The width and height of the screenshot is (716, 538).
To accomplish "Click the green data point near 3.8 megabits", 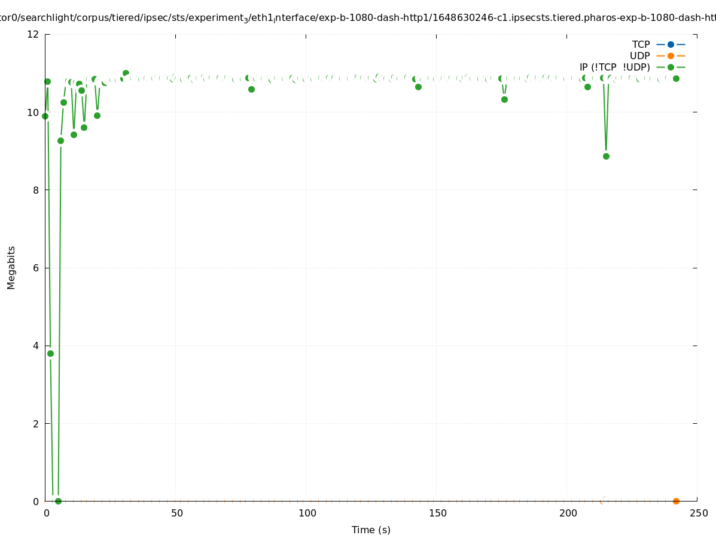I will [50, 353].
